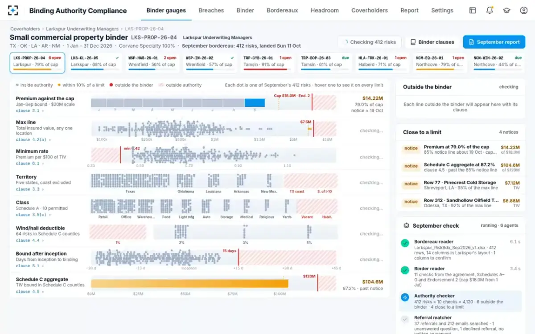
Task: Click the Bordereau reader agent row
Action: (x=460, y=250)
